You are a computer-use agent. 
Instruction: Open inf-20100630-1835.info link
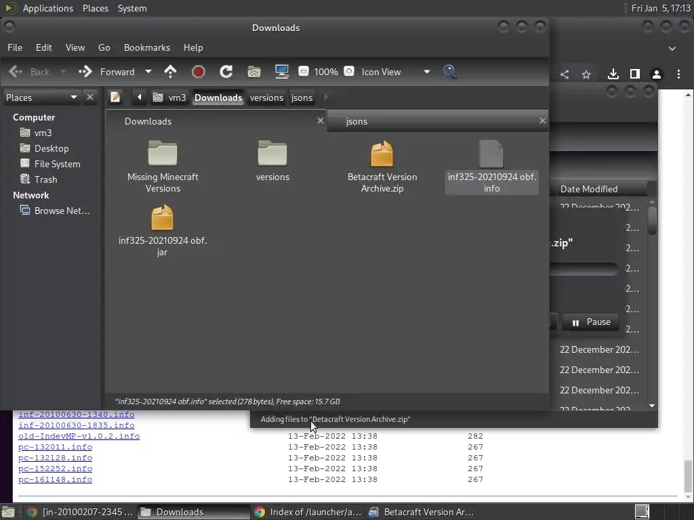click(x=76, y=425)
